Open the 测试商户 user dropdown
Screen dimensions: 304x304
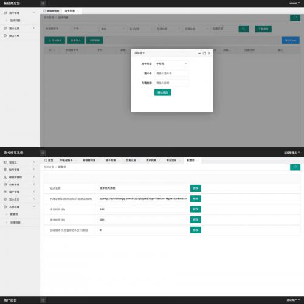click(x=293, y=300)
